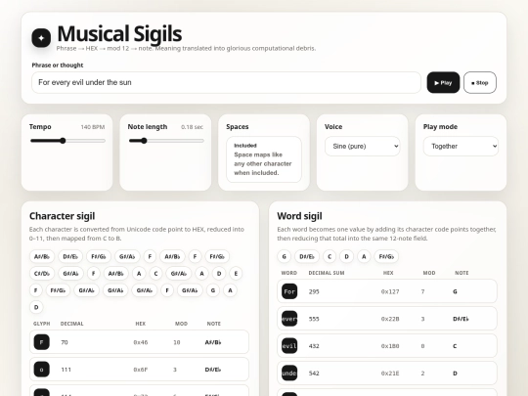Viewport: 528px width, 396px height.
Task: Select the A chip in Word sigil
Action: [364, 256]
